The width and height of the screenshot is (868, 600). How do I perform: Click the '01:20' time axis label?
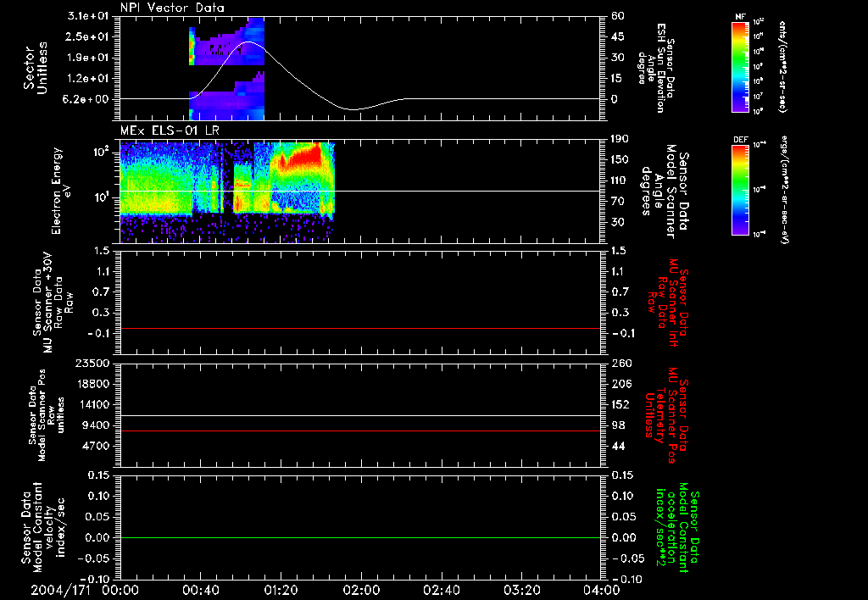[x=281, y=590]
